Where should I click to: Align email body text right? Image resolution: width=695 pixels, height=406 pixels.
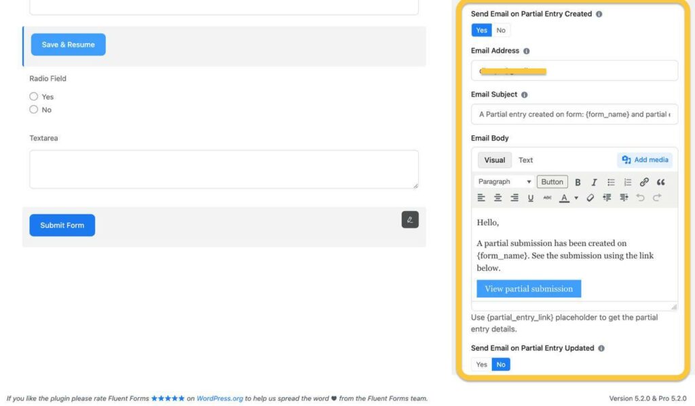(514, 198)
